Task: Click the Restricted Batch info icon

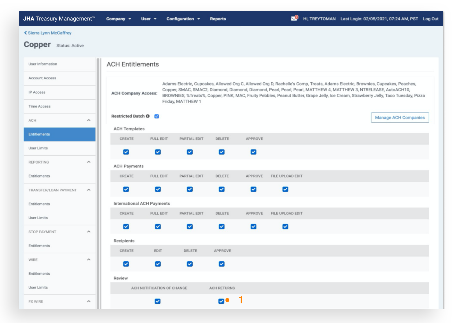Action: pos(148,116)
